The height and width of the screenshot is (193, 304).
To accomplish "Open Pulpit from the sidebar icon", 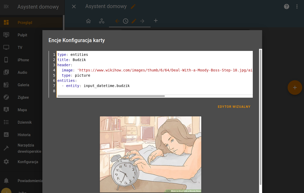I will click(6, 35).
